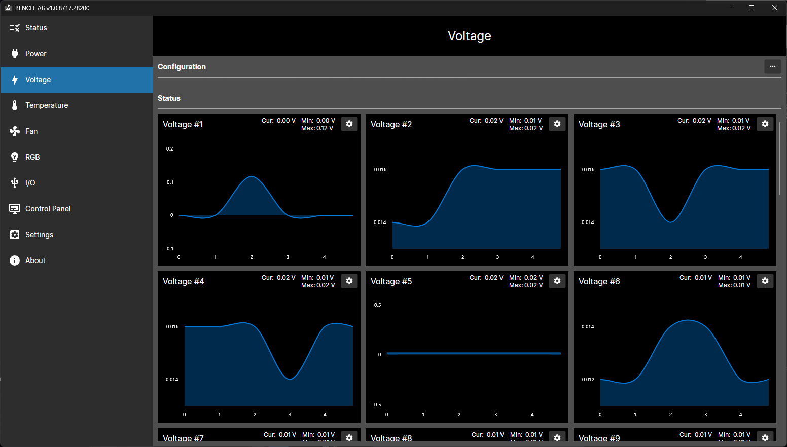Open settings gear for Voltage #5
787x447 pixels.
[557, 281]
